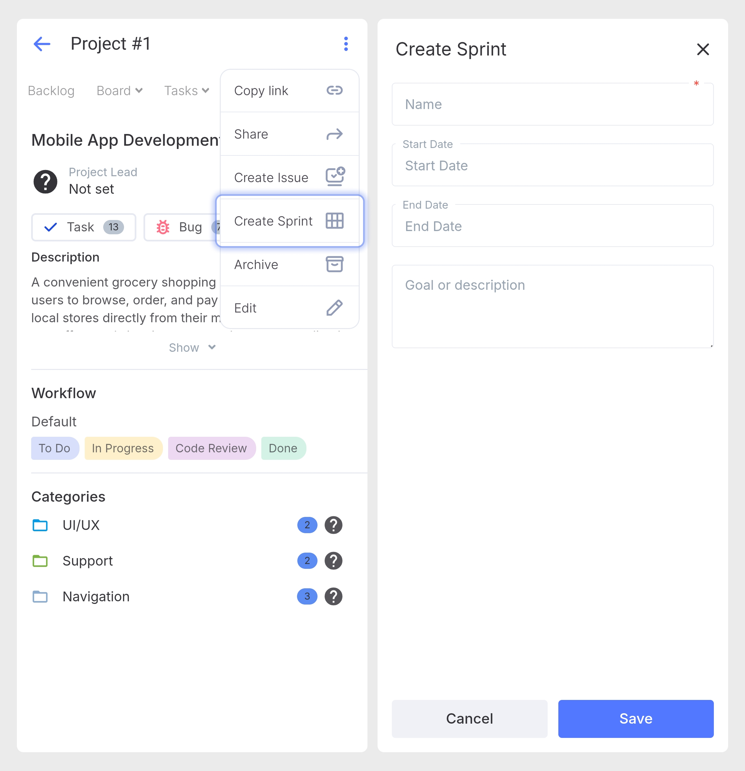Toggle the Task type filter chip

(83, 227)
